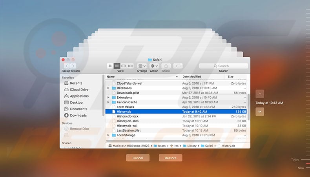Image resolution: width=310 pixels, height=177 pixels.
Task: Switch to cover flow view
Action: click(x=130, y=66)
